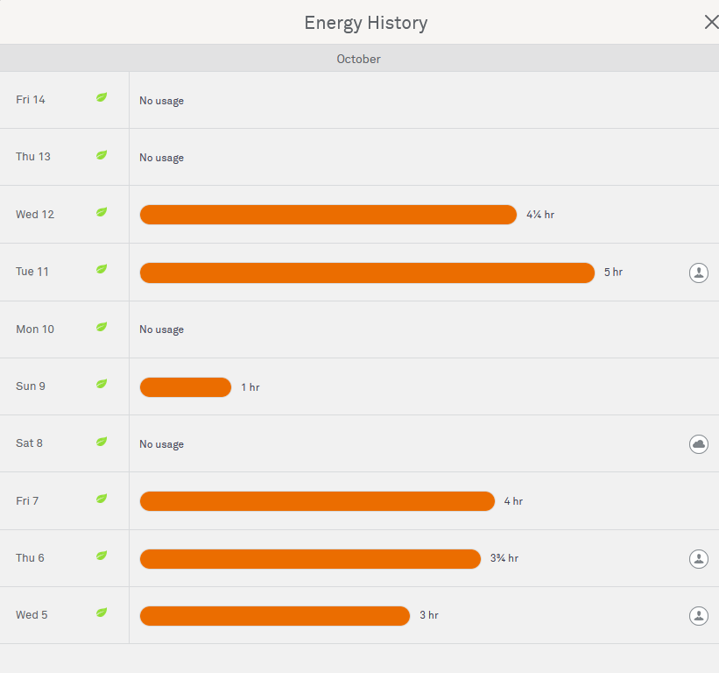Click the October month header
719x673 pixels.
358,59
